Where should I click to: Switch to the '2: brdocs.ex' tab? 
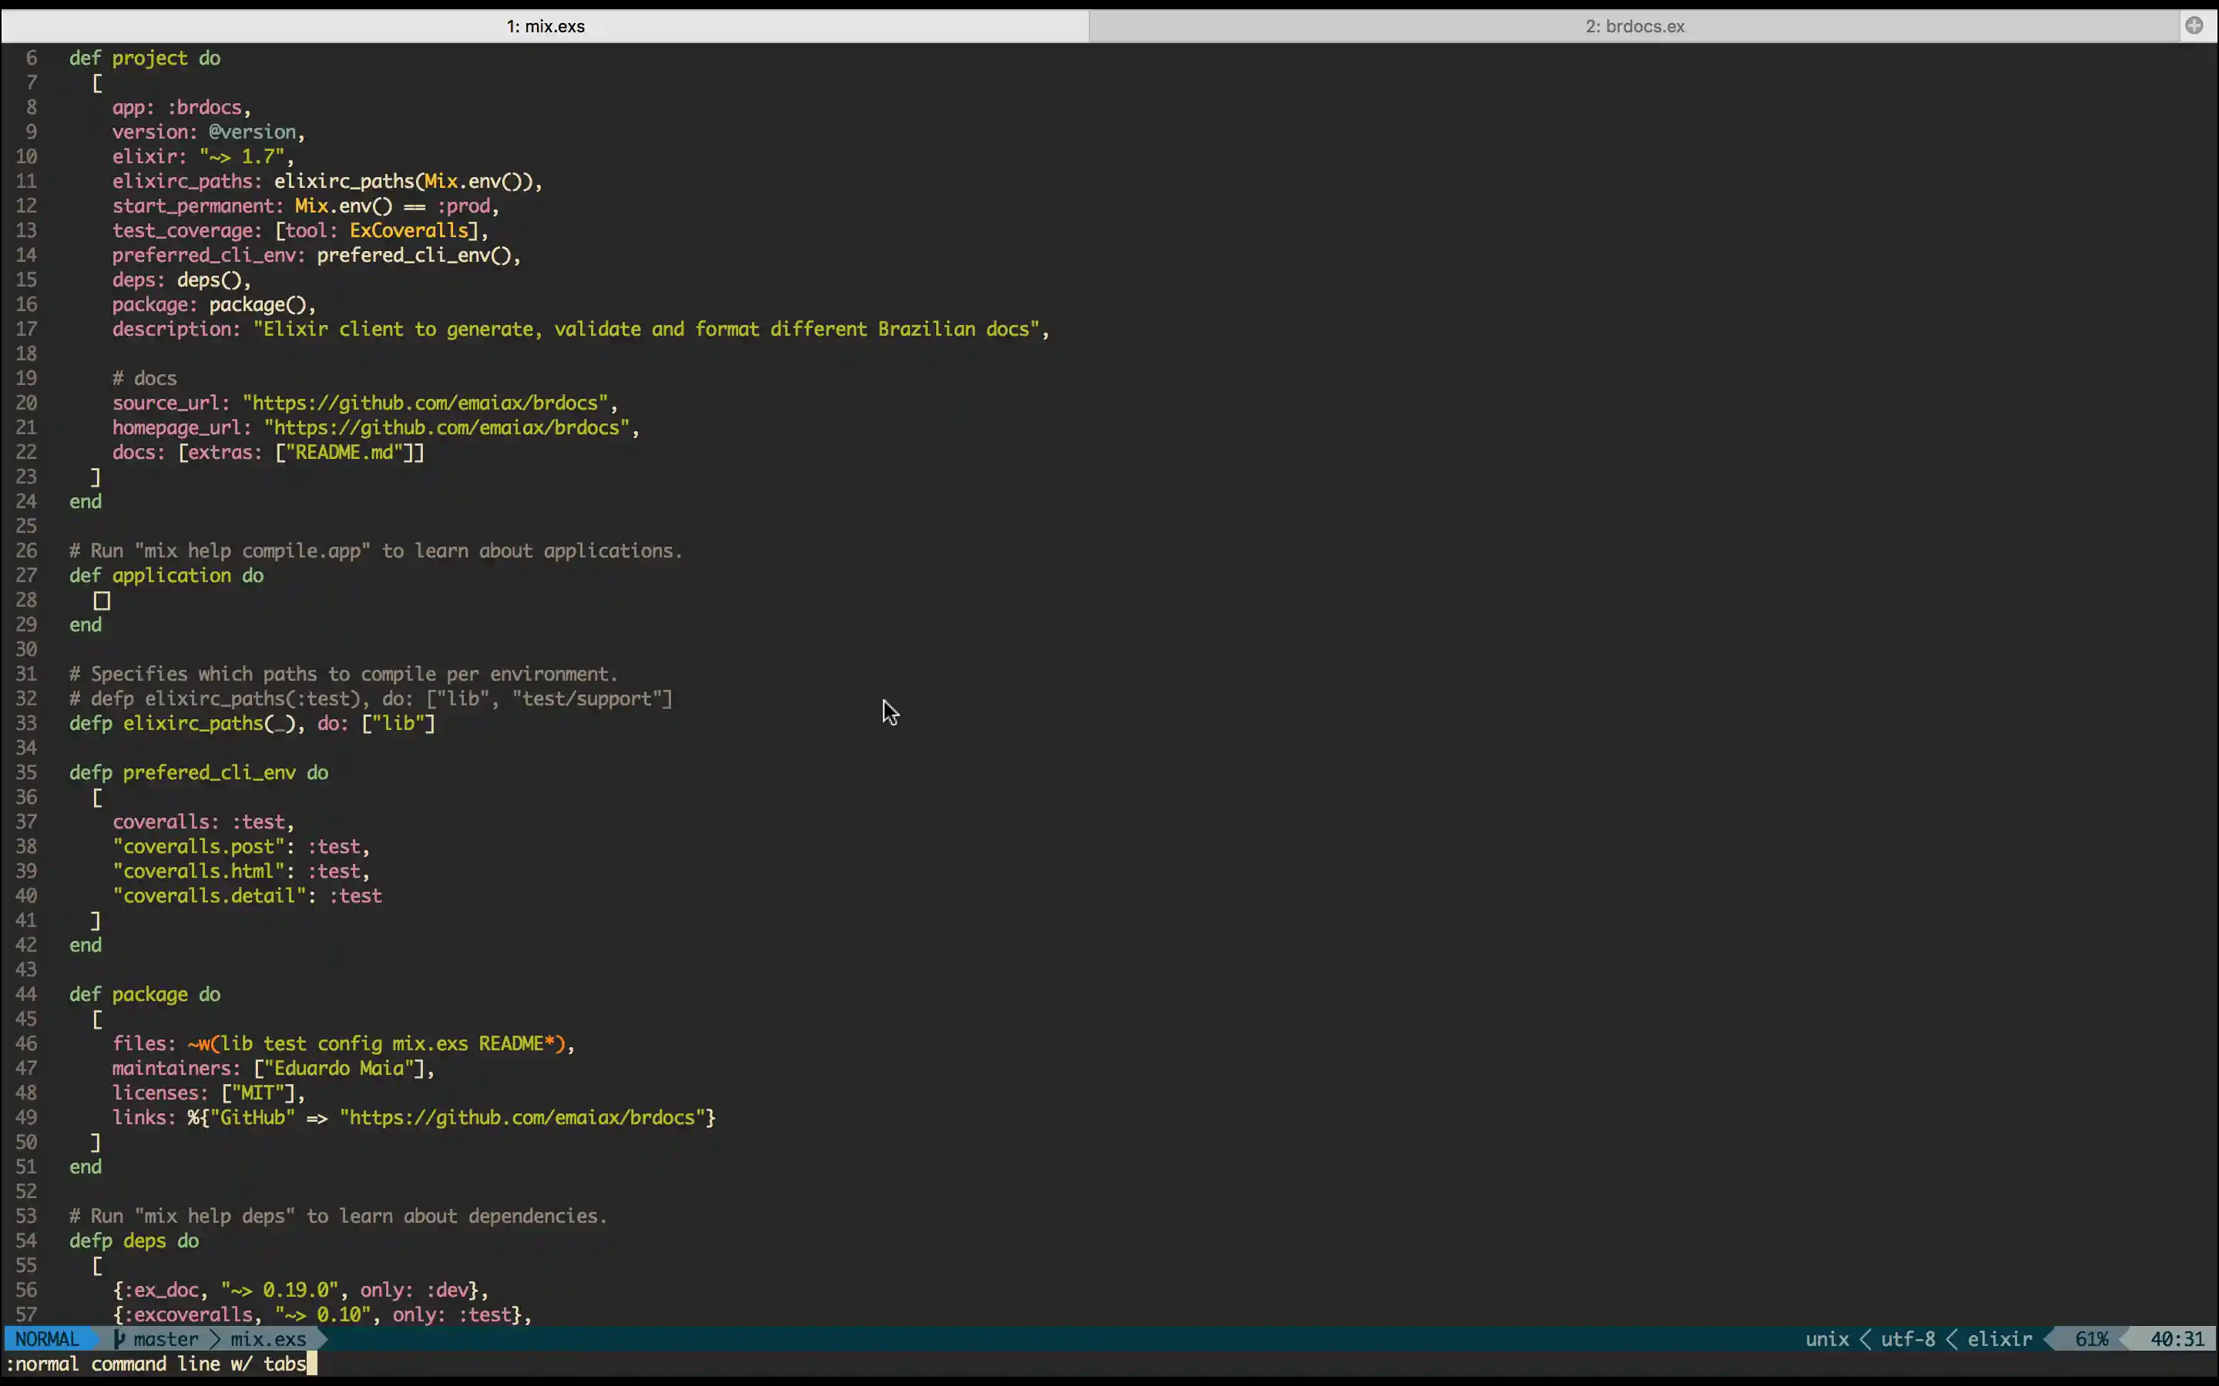pos(1636,25)
